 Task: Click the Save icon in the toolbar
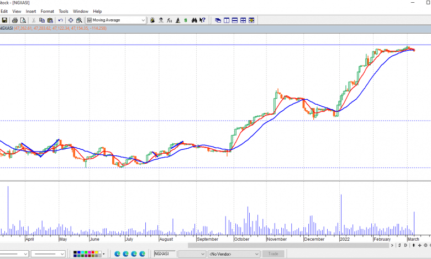tap(4, 20)
